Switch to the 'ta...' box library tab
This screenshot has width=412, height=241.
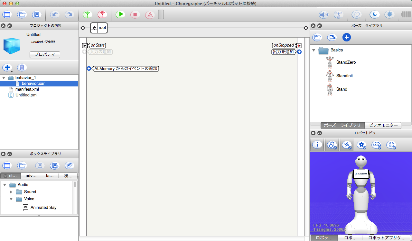coord(50,176)
